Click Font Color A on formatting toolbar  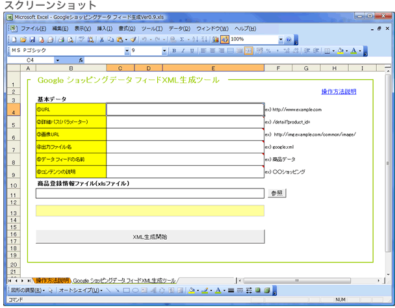click(x=354, y=51)
